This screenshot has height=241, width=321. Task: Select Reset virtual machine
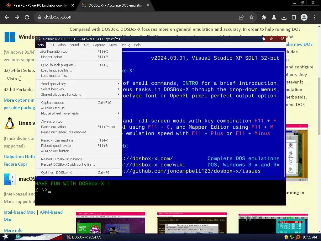79,140
